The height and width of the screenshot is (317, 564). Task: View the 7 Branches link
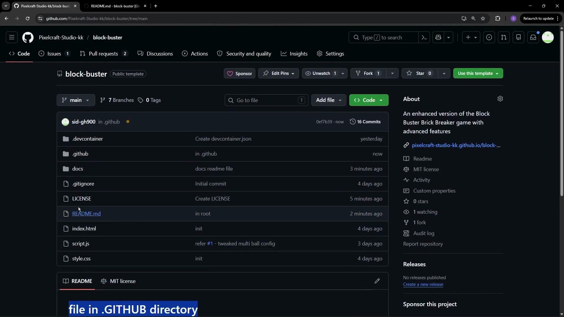[117, 100]
